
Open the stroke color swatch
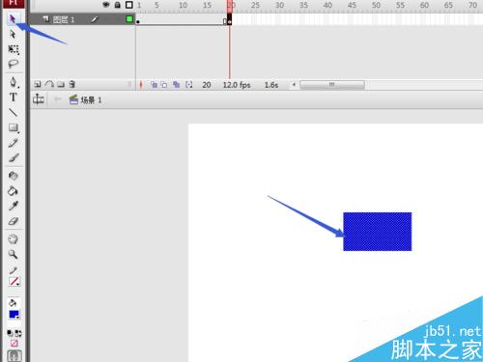[x=14, y=281]
